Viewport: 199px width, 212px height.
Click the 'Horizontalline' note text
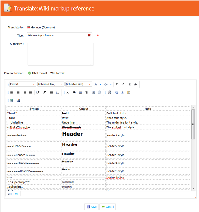point(115,177)
